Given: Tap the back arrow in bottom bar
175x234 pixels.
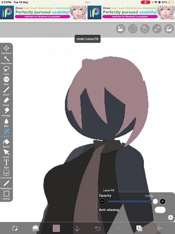Looking at the screenshot, I should (160, 228).
